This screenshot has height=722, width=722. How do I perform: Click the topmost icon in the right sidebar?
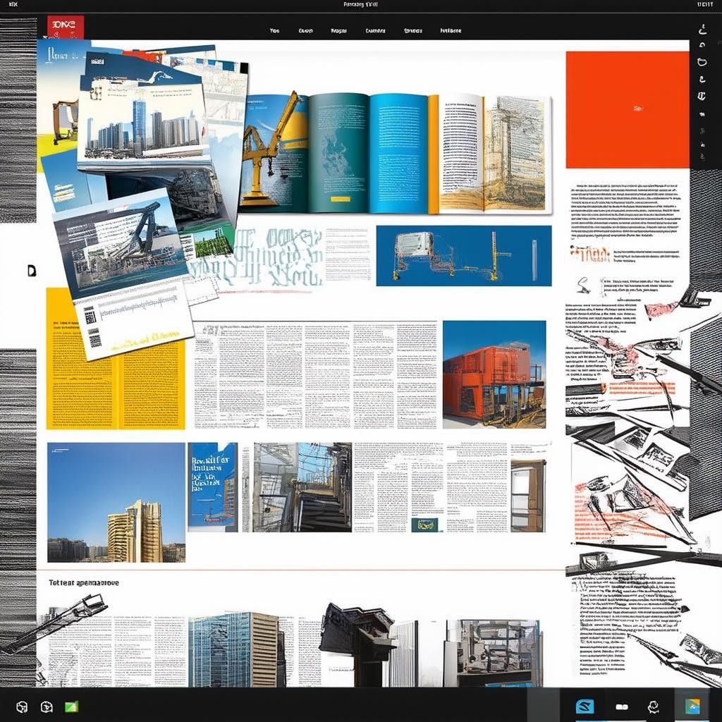702,29
